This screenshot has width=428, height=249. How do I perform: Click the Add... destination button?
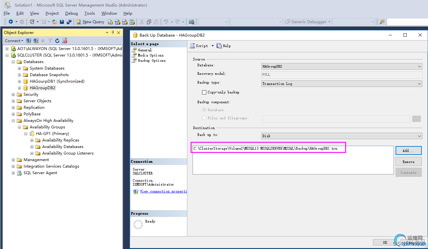pyautogui.click(x=408, y=151)
